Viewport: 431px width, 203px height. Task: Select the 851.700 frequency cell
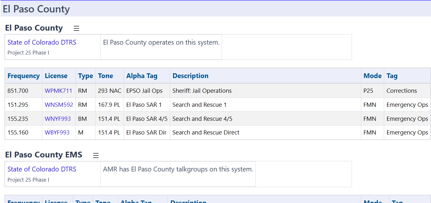tap(18, 91)
